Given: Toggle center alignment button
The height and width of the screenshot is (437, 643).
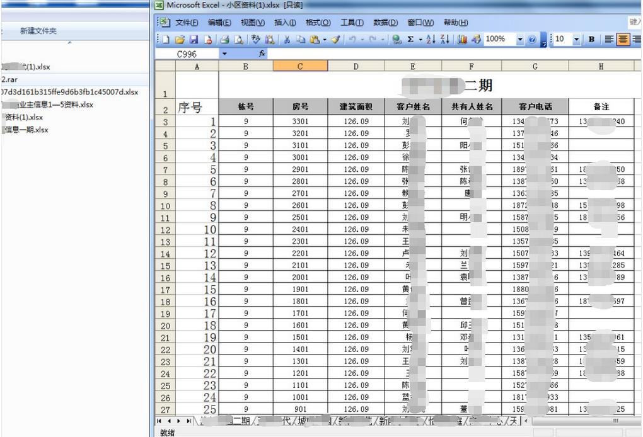Looking at the screenshot, I should (623, 40).
